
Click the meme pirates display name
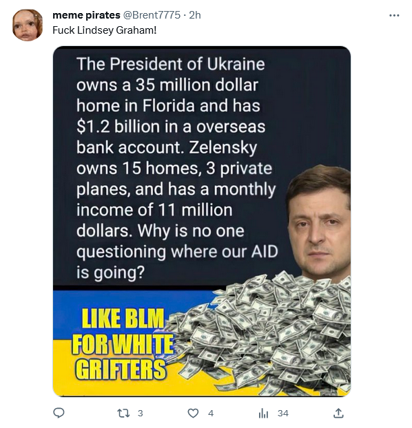click(x=86, y=15)
